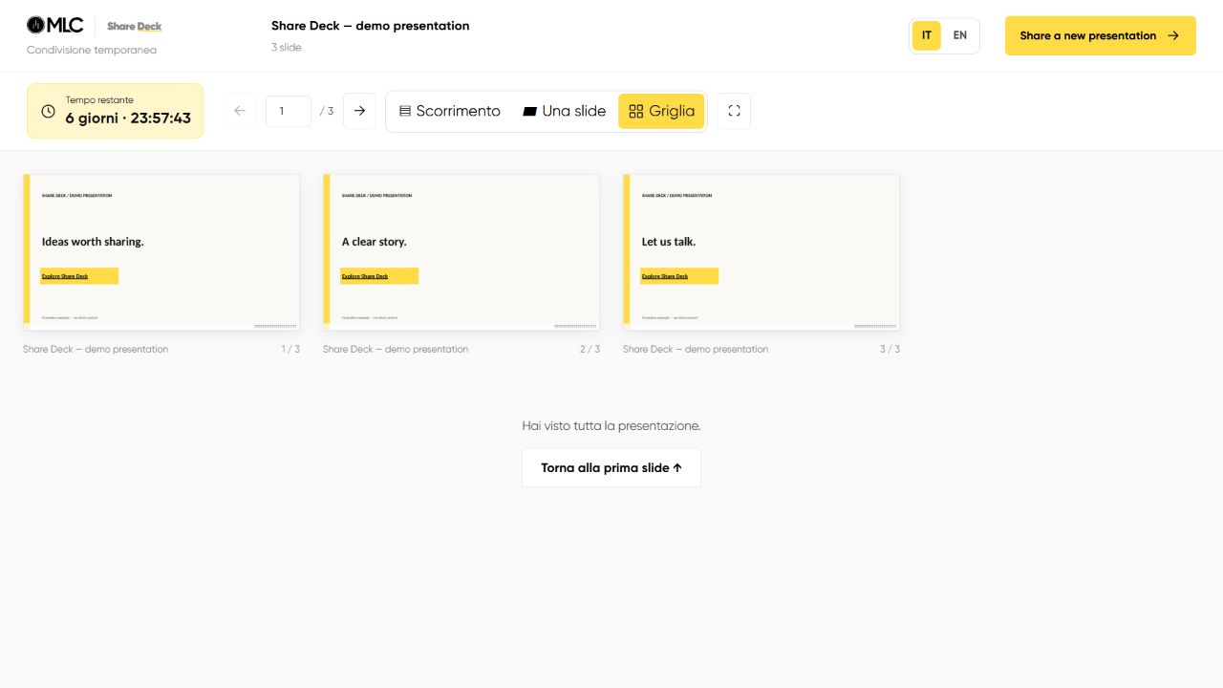Switch language to EN
This screenshot has width=1223, height=688.
pos(960,35)
